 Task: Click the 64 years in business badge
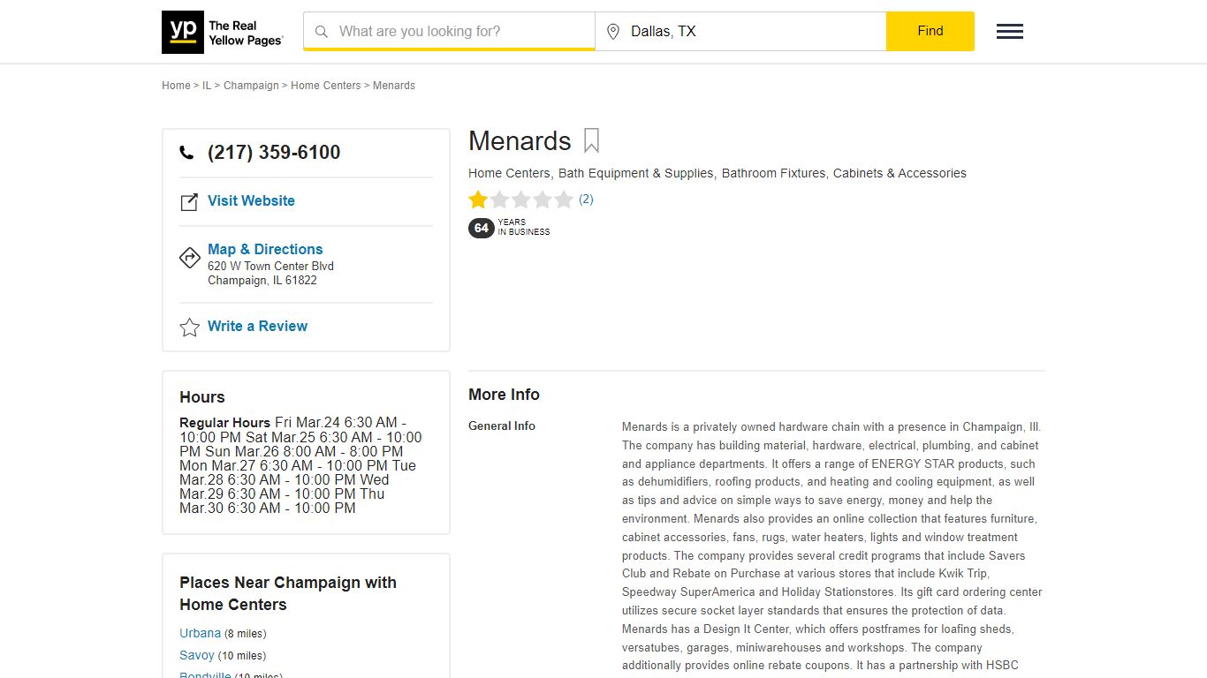(509, 228)
